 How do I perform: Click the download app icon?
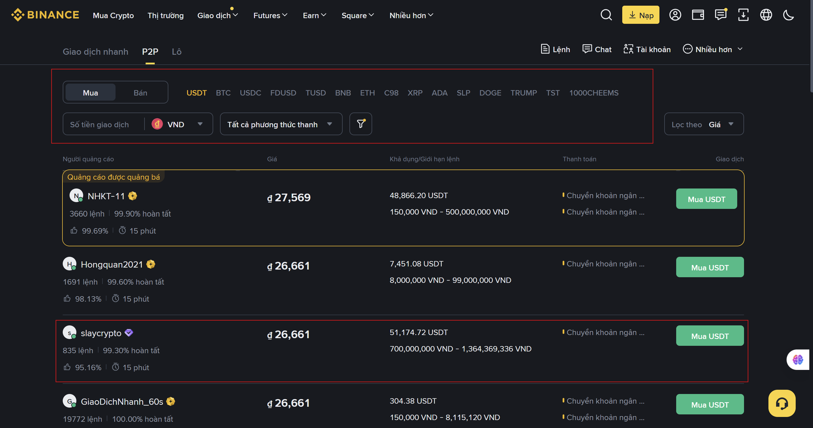coord(743,15)
